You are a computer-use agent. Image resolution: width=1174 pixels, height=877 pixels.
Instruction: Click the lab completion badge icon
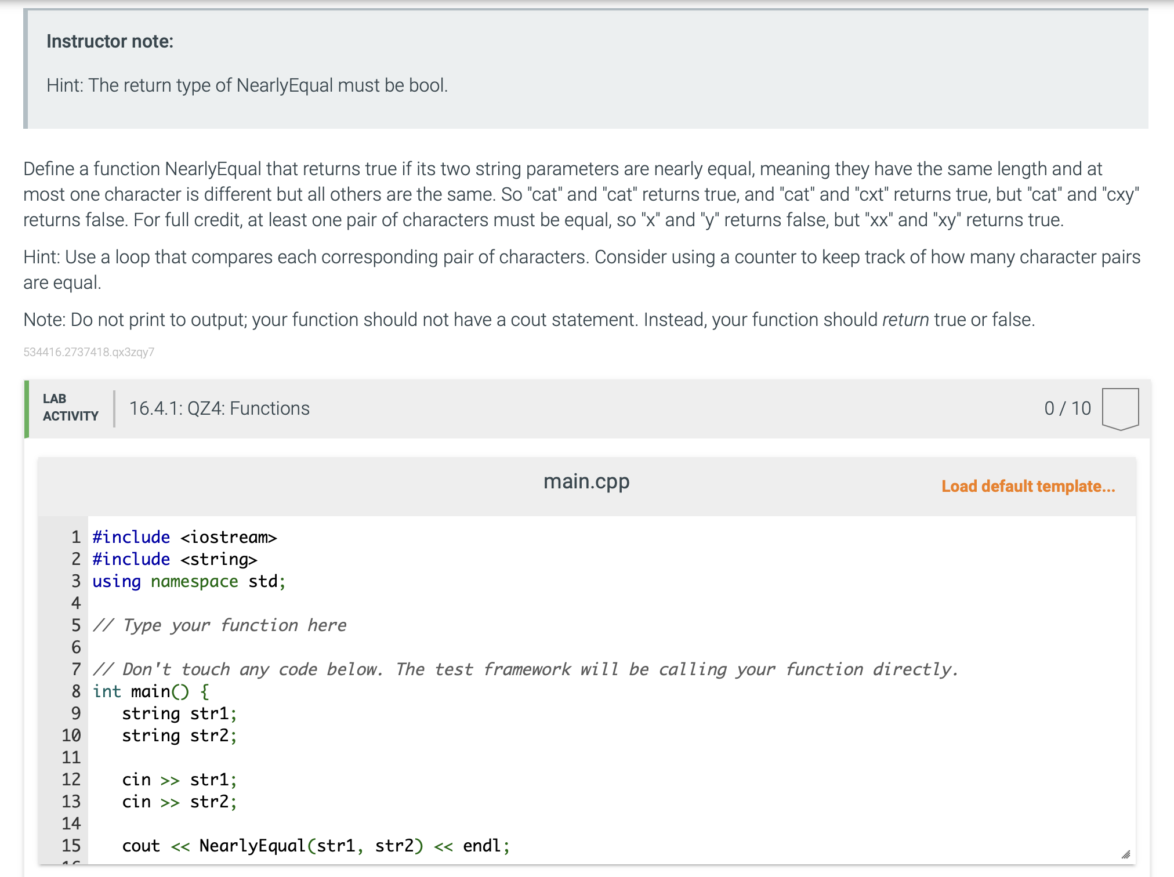(1120, 409)
